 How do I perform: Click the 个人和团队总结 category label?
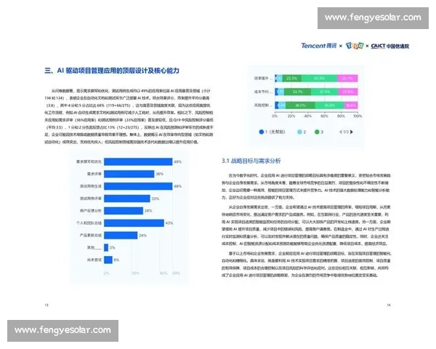(x=89, y=223)
